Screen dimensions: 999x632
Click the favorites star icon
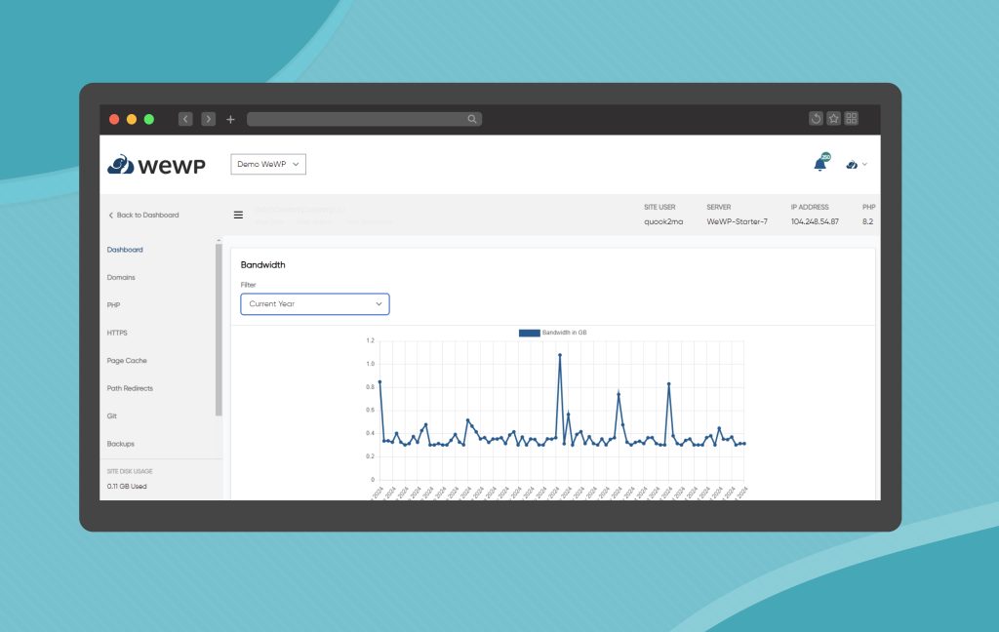point(833,117)
